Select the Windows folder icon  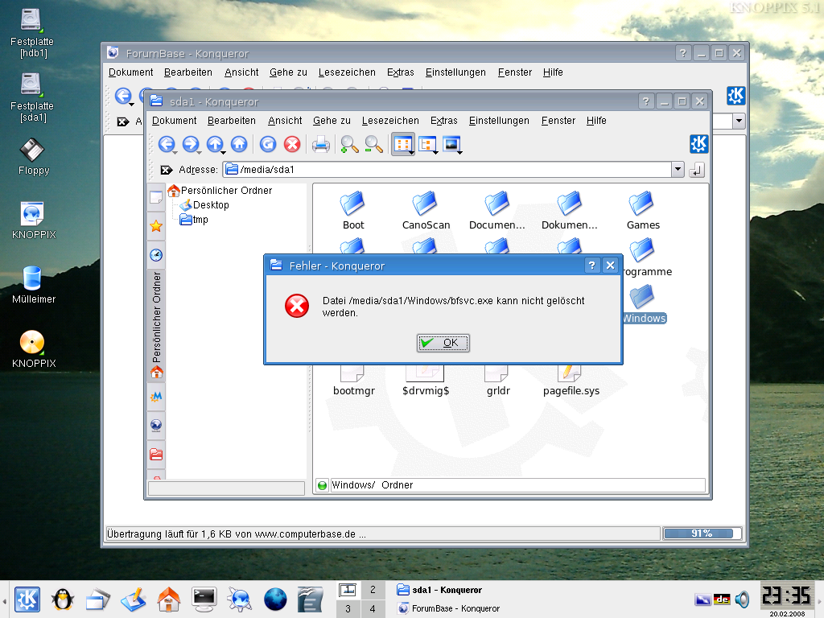(x=643, y=297)
